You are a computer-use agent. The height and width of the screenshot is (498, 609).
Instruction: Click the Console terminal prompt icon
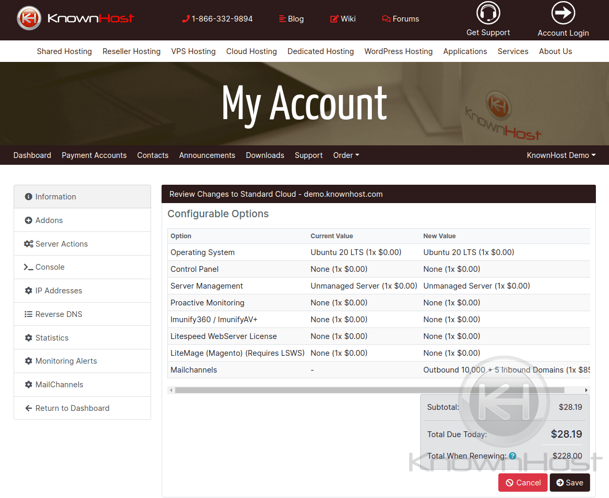pos(28,267)
